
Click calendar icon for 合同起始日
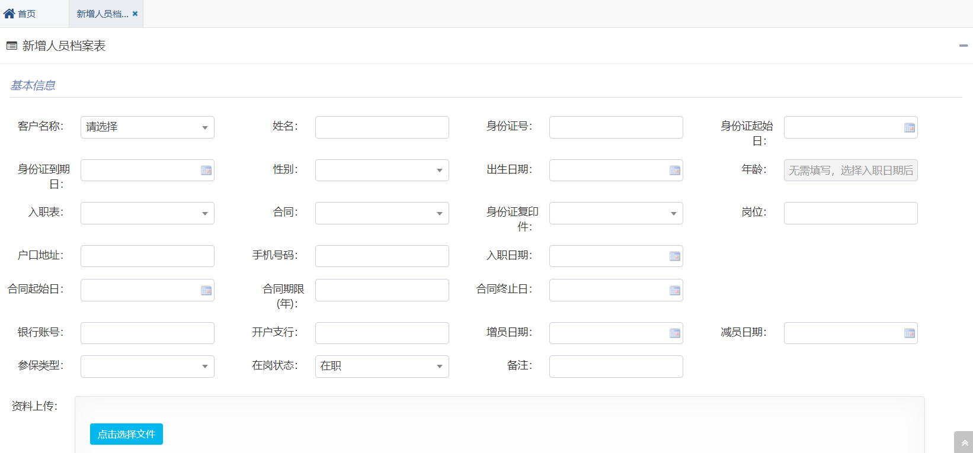(x=206, y=291)
